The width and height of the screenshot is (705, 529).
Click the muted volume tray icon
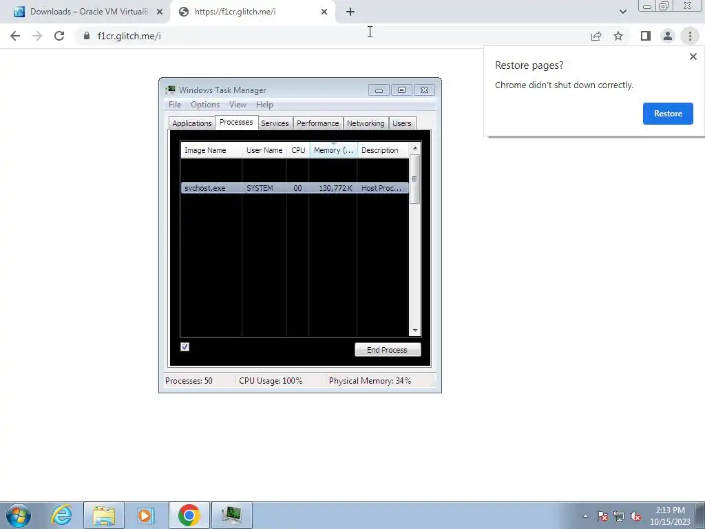tap(635, 516)
